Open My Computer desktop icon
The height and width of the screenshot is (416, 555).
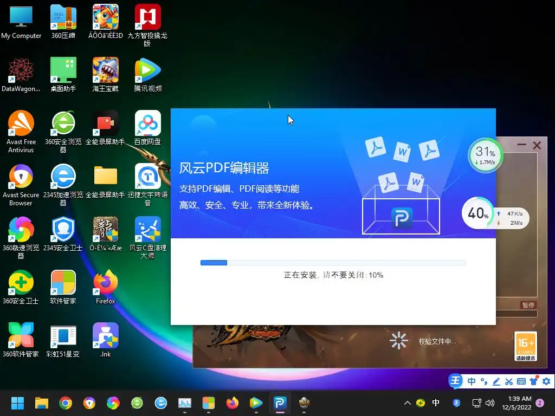pos(21,22)
